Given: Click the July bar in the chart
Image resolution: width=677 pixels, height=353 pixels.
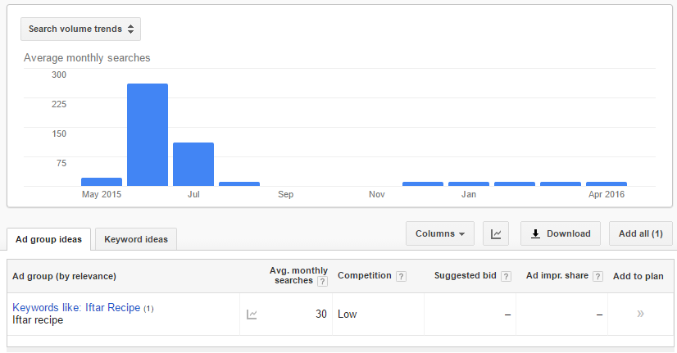Looking at the screenshot, I should point(193,165).
